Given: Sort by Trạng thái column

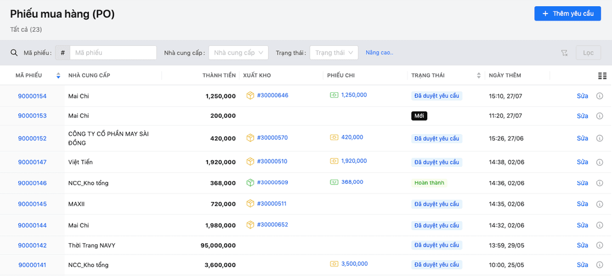Looking at the screenshot, I should [x=479, y=76].
